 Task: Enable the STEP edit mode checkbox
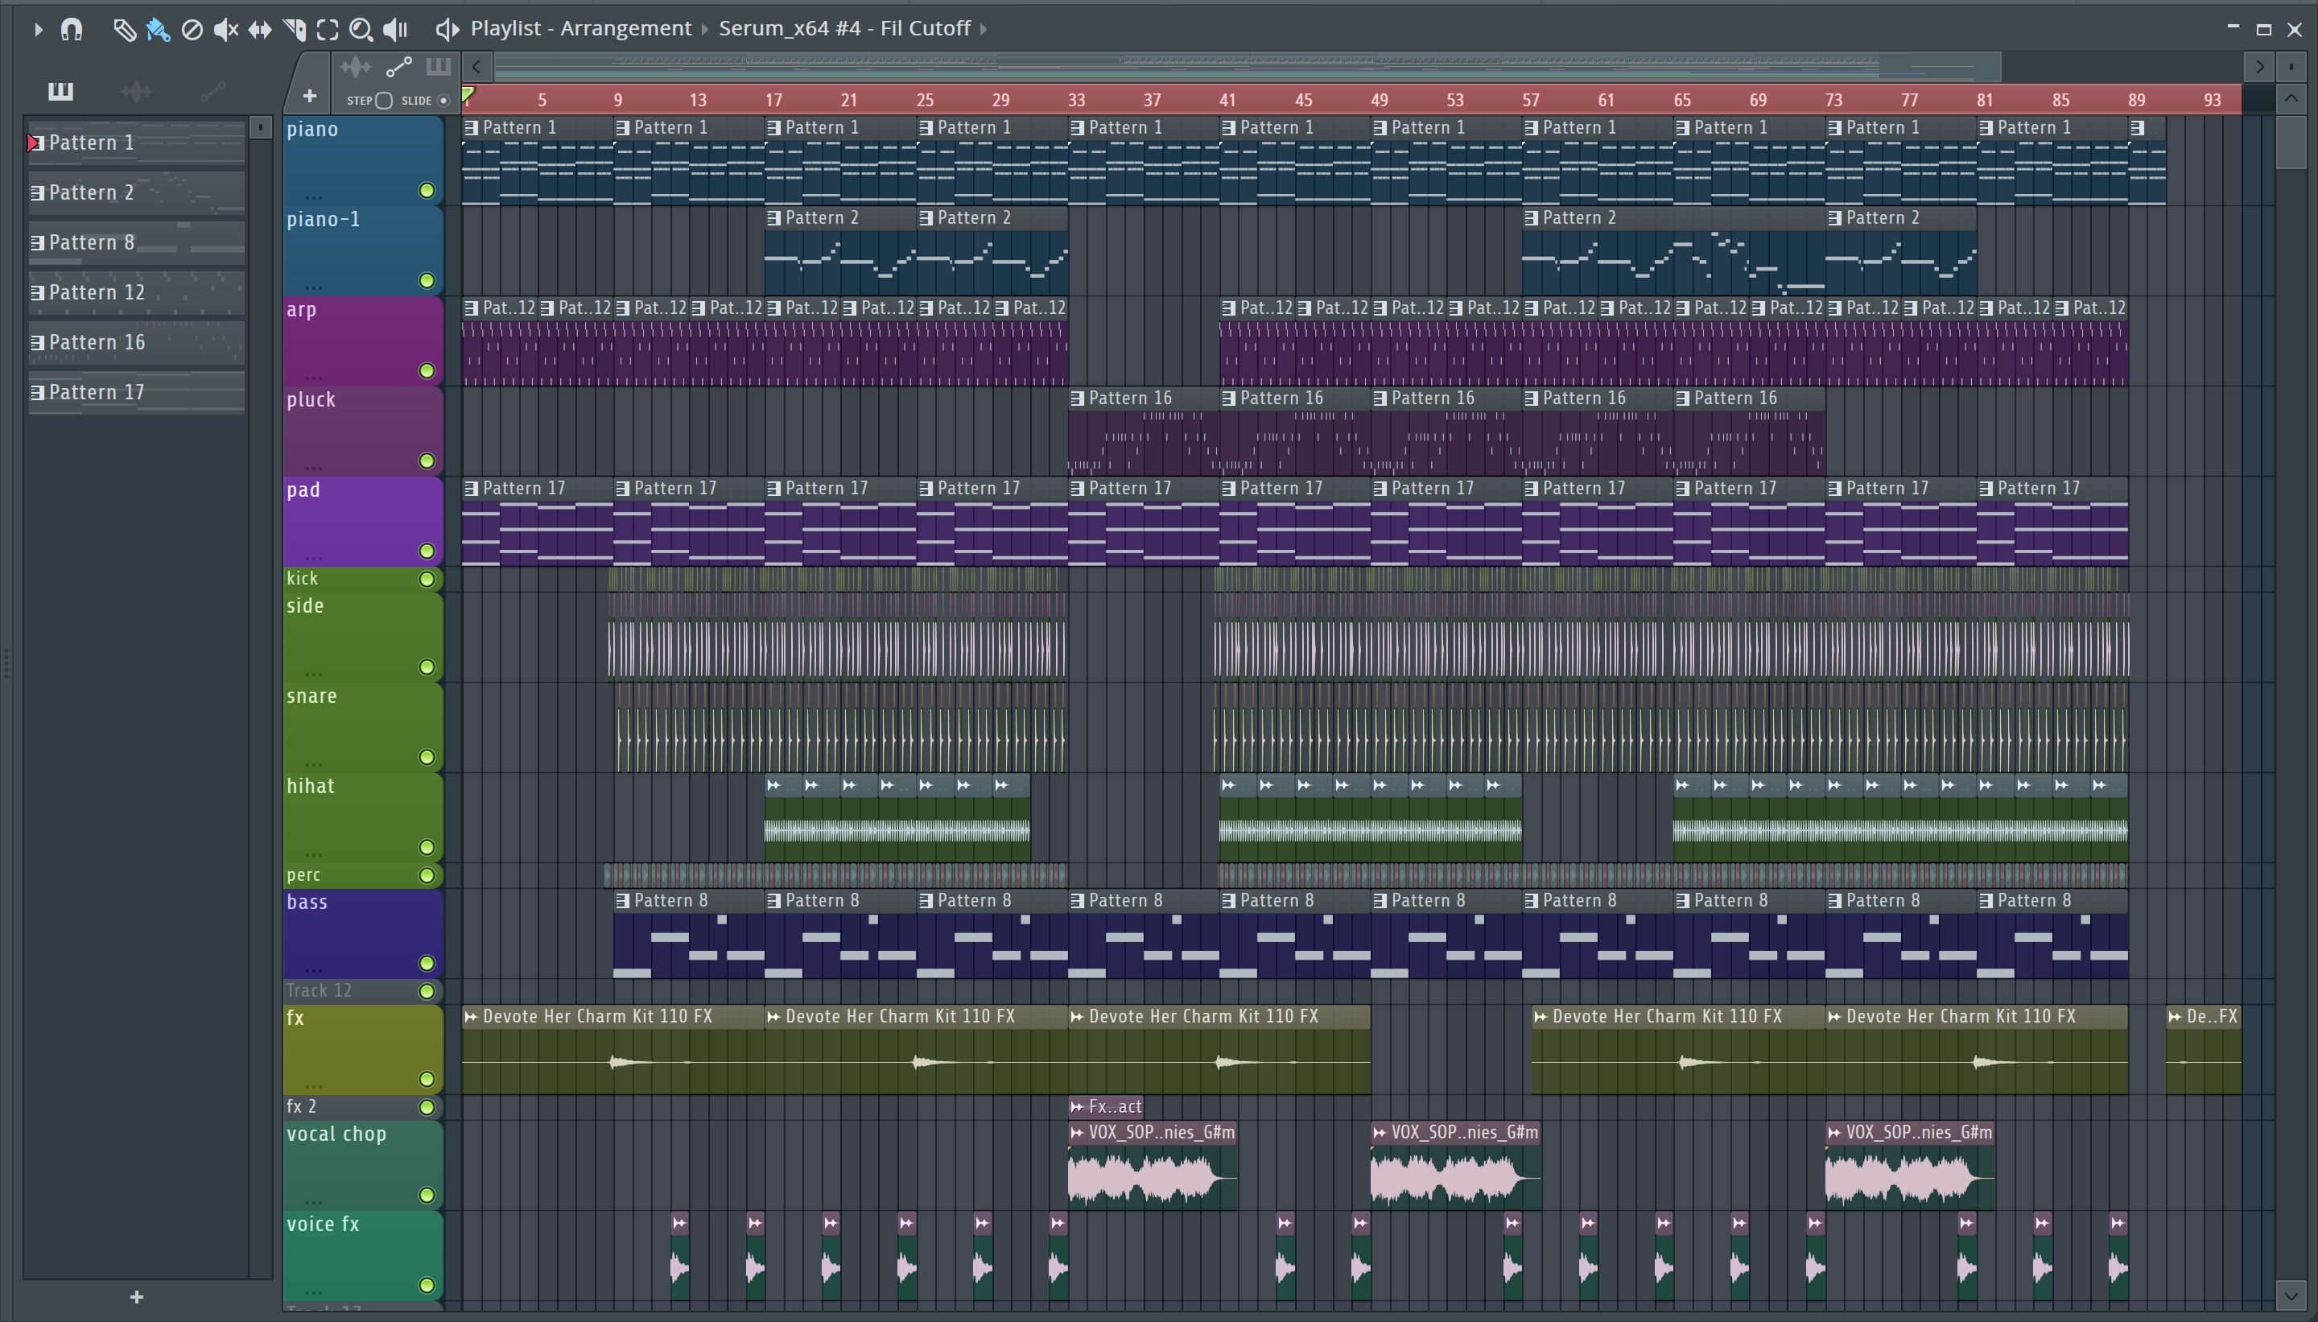pos(384,100)
